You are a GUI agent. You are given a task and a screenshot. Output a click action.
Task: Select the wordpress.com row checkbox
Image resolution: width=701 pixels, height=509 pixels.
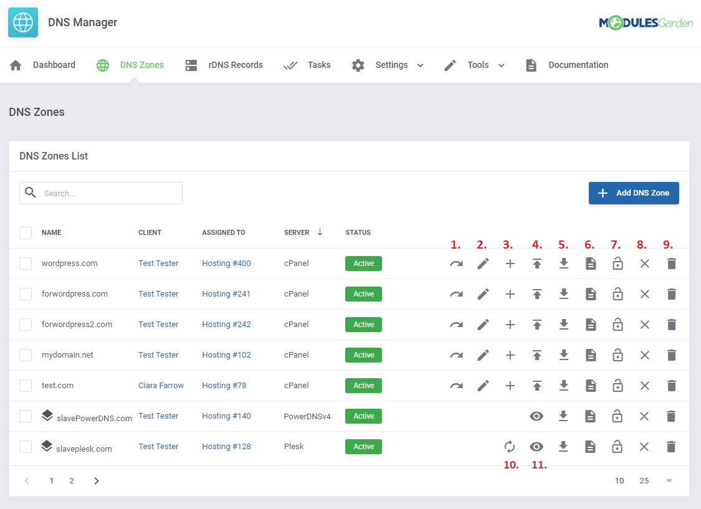pos(26,264)
